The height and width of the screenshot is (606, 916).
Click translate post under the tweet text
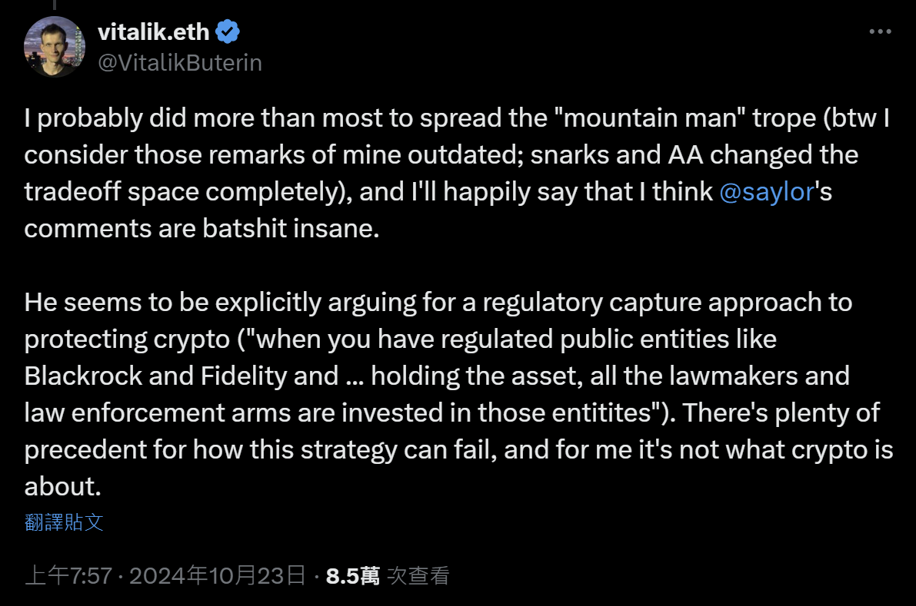(x=63, y=522)
